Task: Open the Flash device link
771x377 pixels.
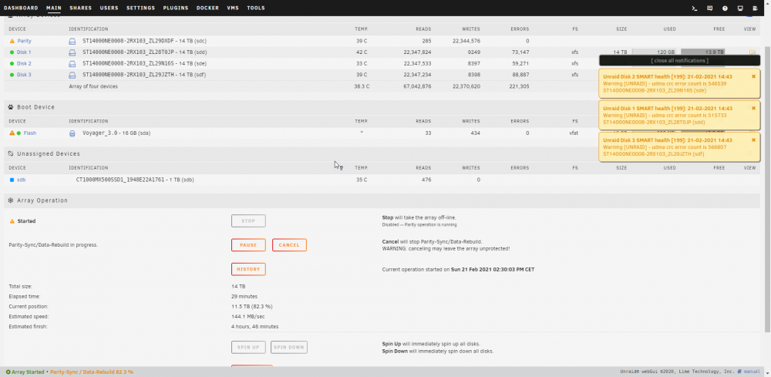Action: 30,133
